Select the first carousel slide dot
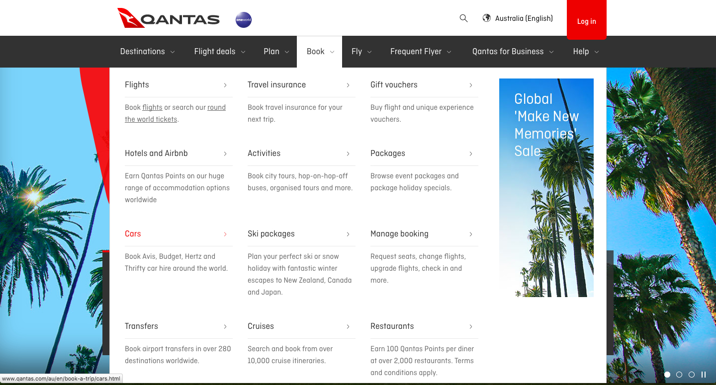 pos(667,375)
